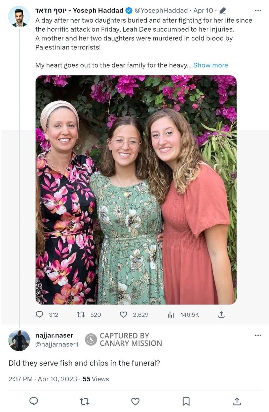
Task: Click the Canary Mission logo icon
Action: point(91,339)
